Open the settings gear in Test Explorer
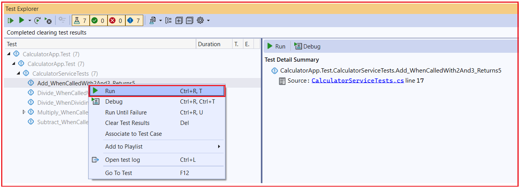 tap(200, 21)
